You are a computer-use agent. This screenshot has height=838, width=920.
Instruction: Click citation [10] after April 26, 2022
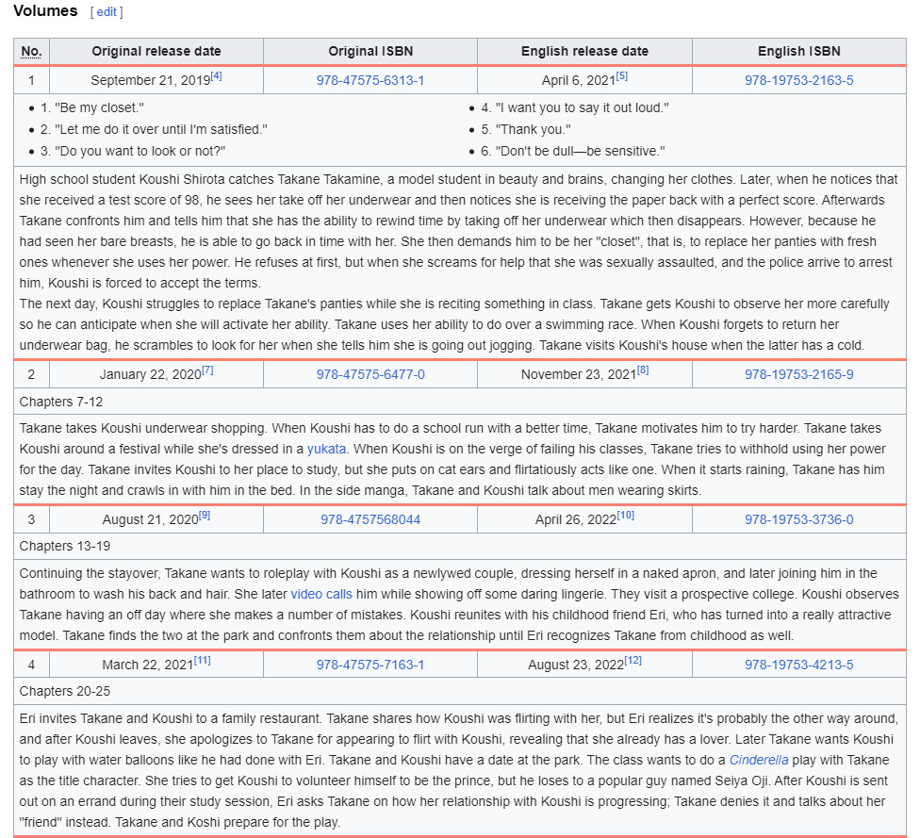[626, 516]
